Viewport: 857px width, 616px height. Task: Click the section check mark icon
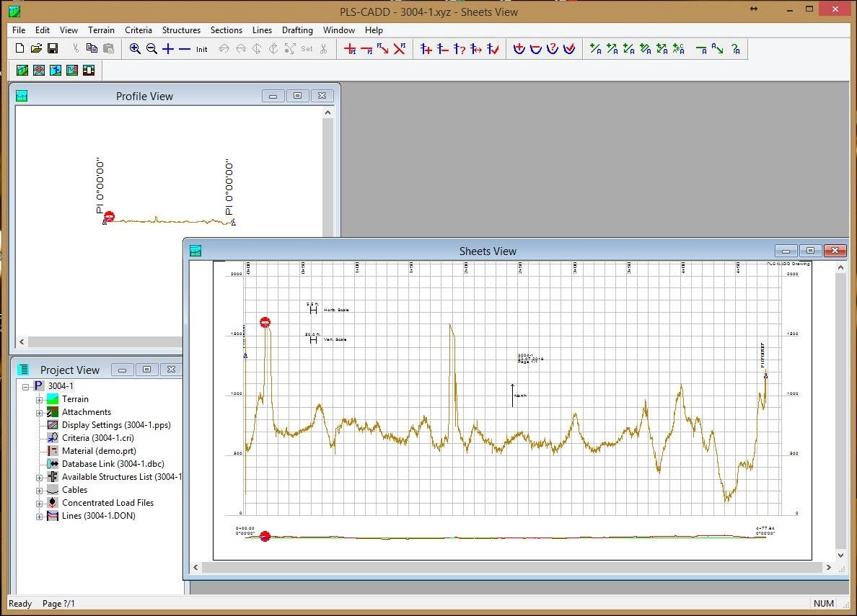click(x=569, y=48)
